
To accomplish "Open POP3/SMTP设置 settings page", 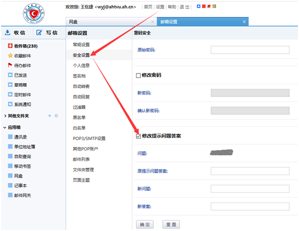I will pos(89,138).
